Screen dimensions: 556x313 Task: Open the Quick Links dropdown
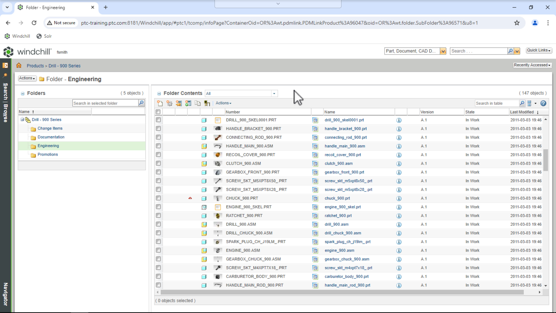(x=539, y=50)
